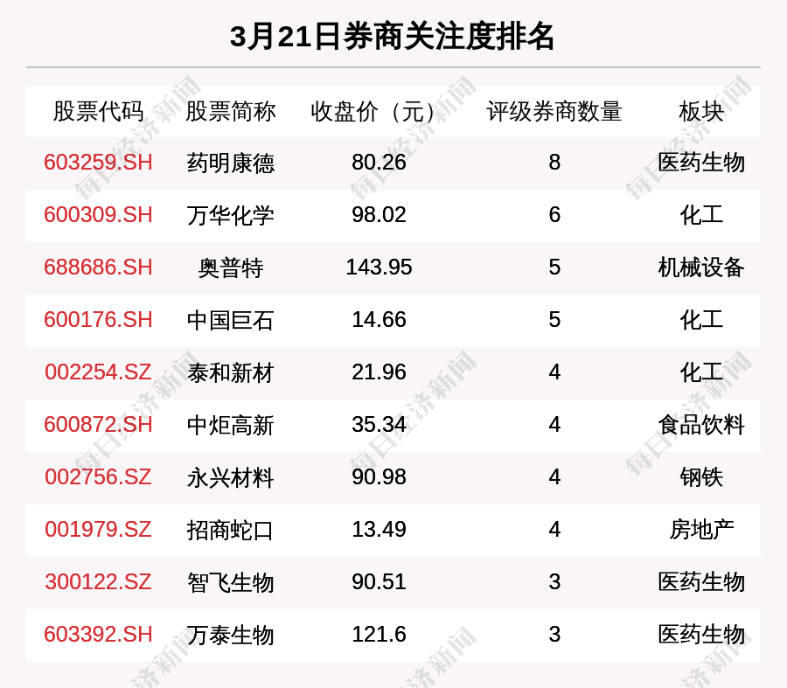Click broker count 4 in 招商蛇口 row
787x688 pixels.
(554, 530)
